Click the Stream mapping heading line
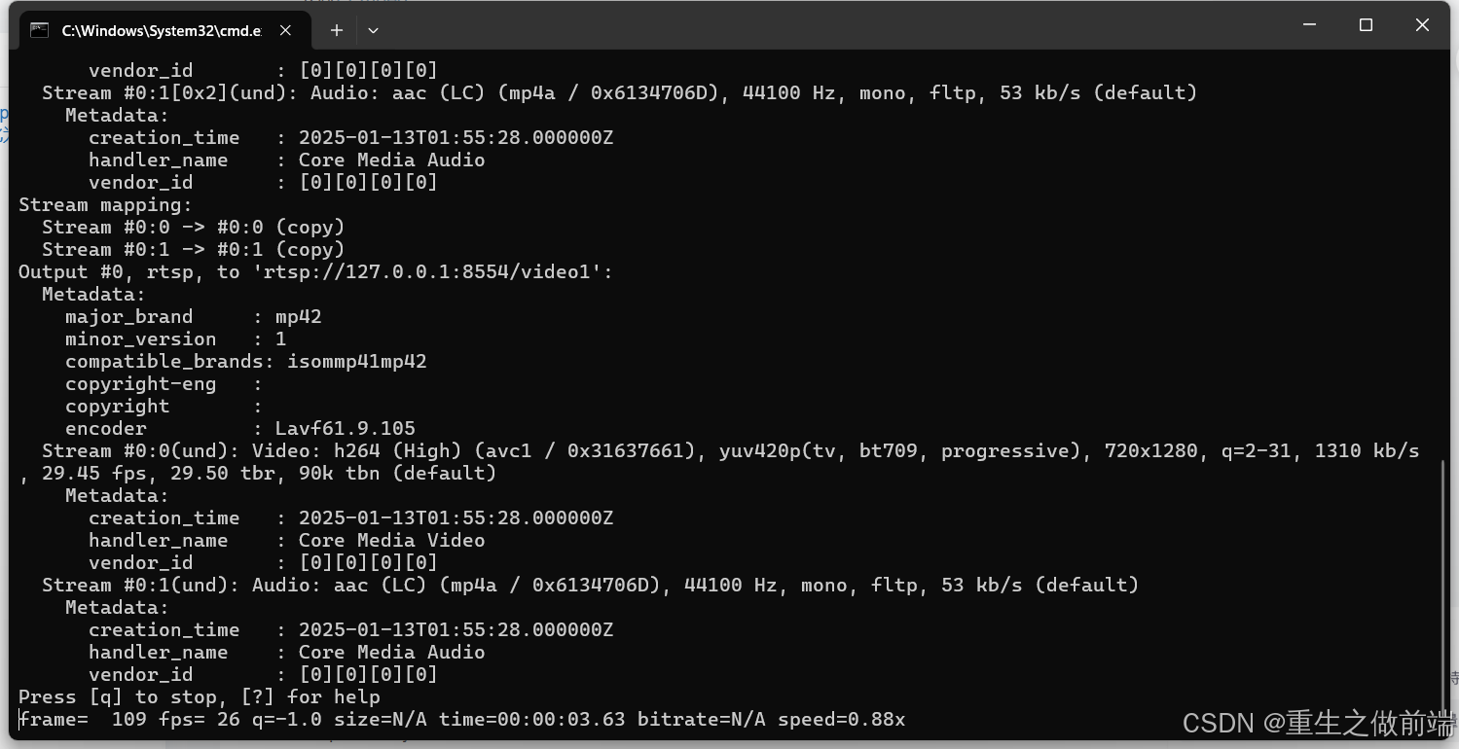Screen dimensions: 1459x749 (104, 204)
